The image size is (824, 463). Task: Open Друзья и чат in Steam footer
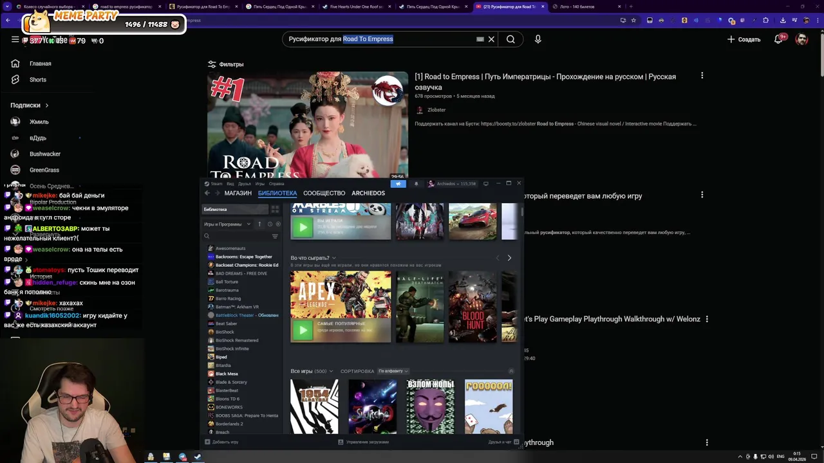point(503,442)
